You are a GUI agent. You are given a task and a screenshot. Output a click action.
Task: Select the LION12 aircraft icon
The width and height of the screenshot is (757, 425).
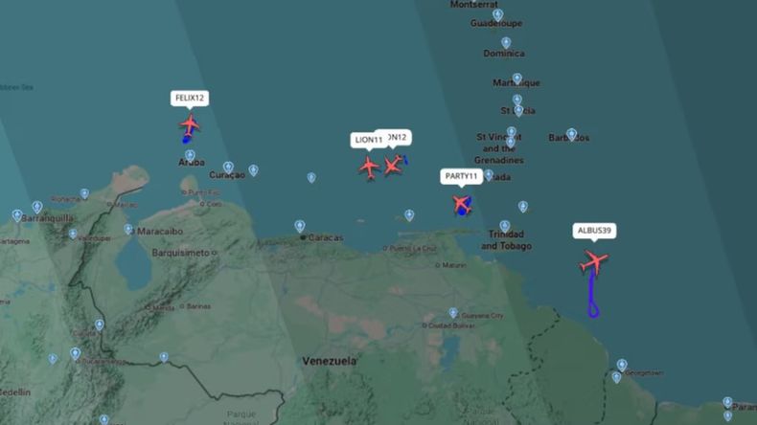click(x=393, y=166)
